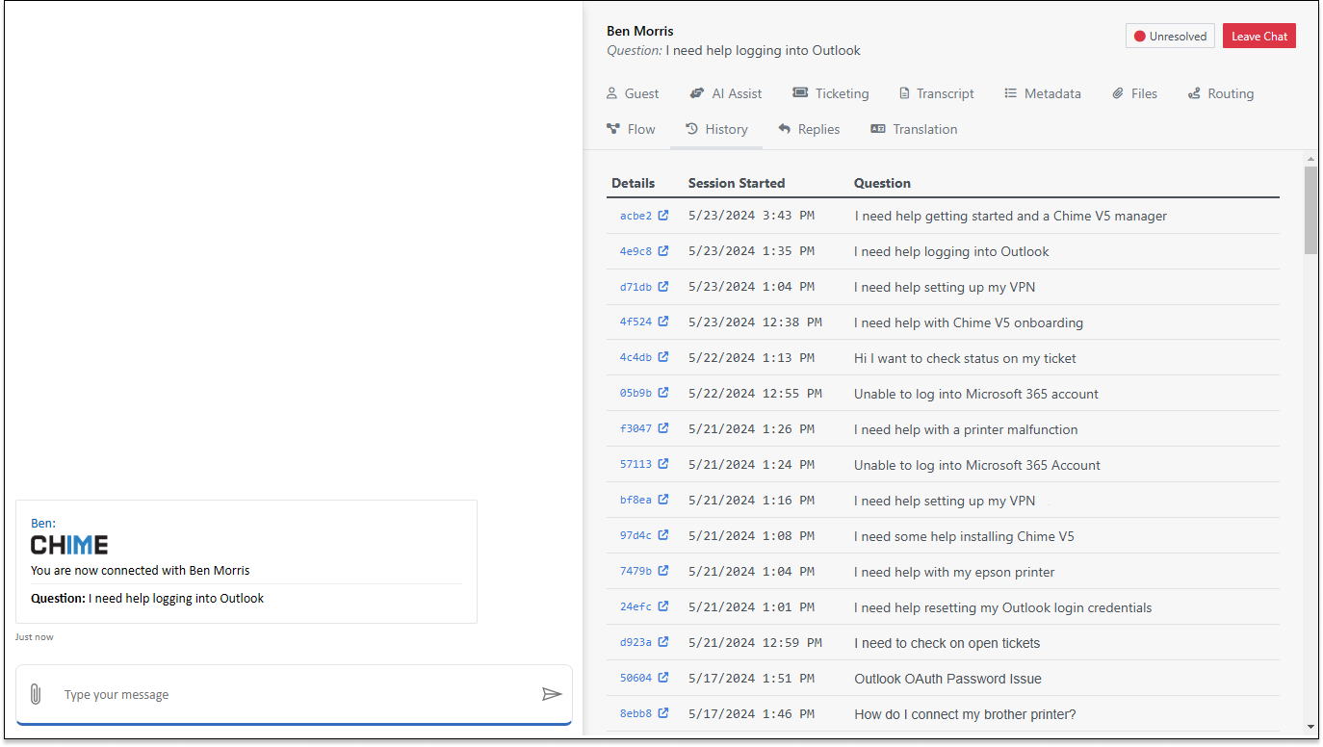Switch to the Routing tab
The width and height of the screenshot is (1323, 747).
[x=1221, y=93]
